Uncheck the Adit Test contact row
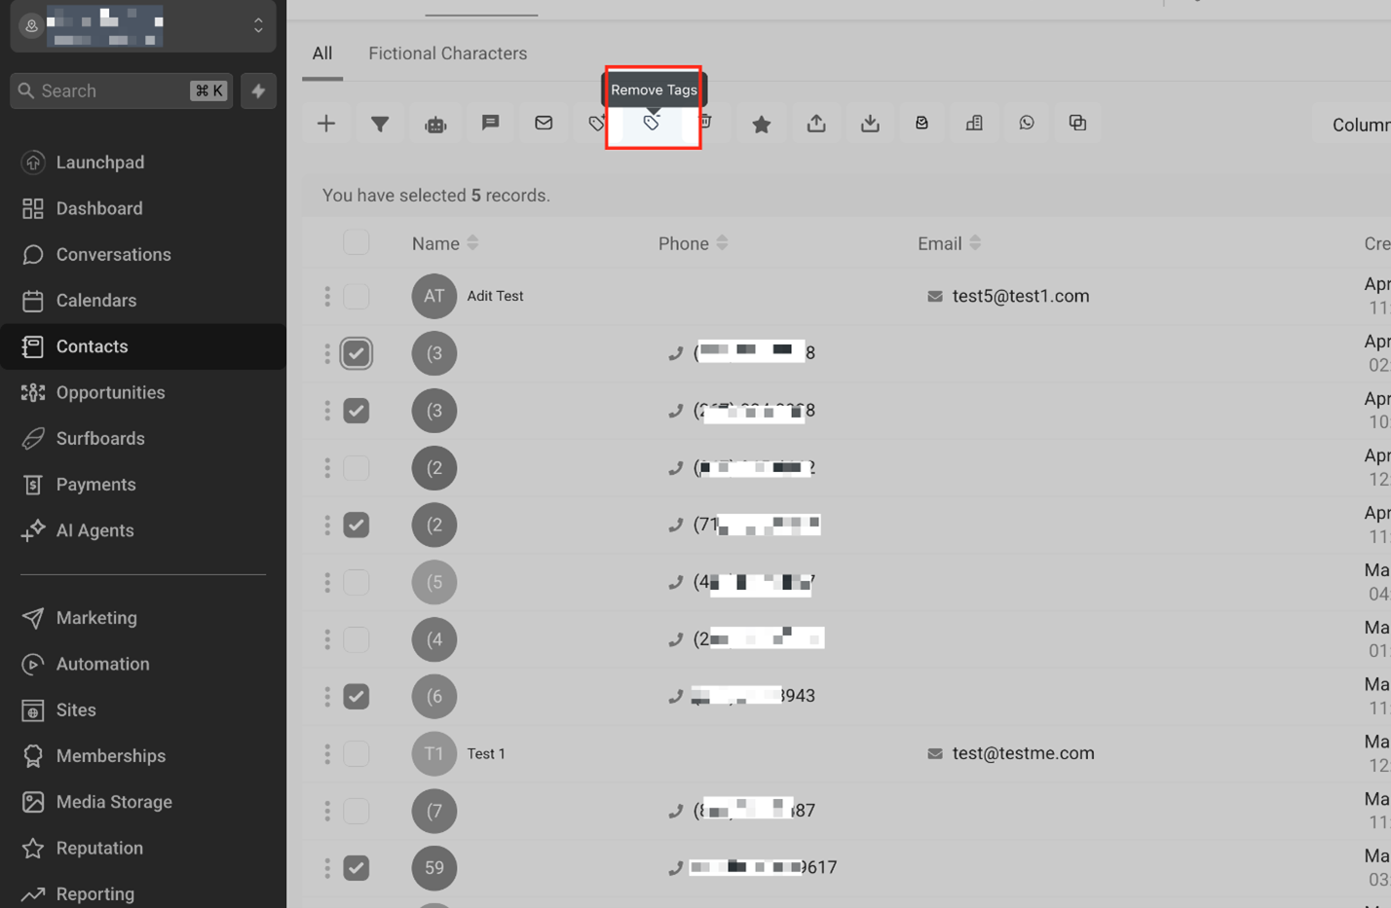Screen dimensions: 1391x908 (357, 295)
